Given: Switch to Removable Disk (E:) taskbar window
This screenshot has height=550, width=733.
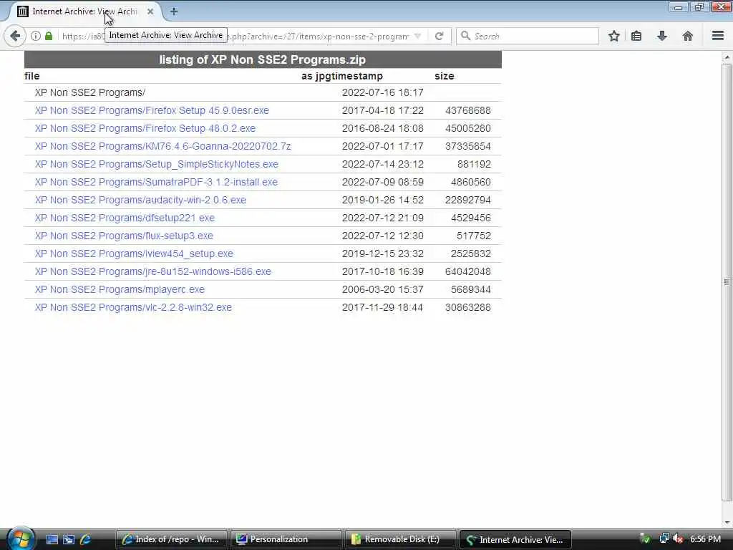Looking at the screenshot, I should pyautogui.click(x=400, y=539).
